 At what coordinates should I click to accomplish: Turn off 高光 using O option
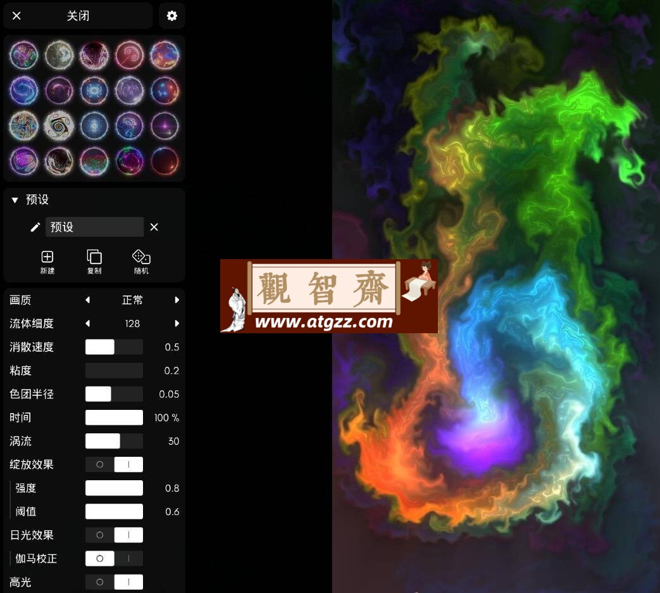tap(100, 582)
